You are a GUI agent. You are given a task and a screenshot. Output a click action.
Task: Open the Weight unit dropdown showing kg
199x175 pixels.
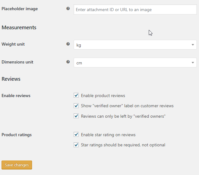pos(135,45)
